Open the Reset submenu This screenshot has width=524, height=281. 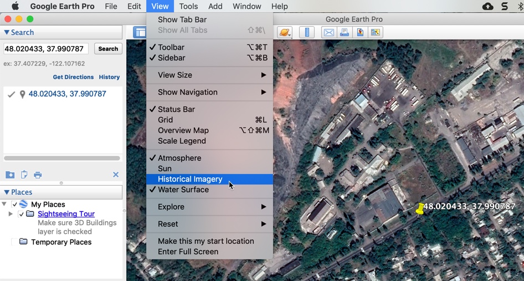[x=209, y=224]
